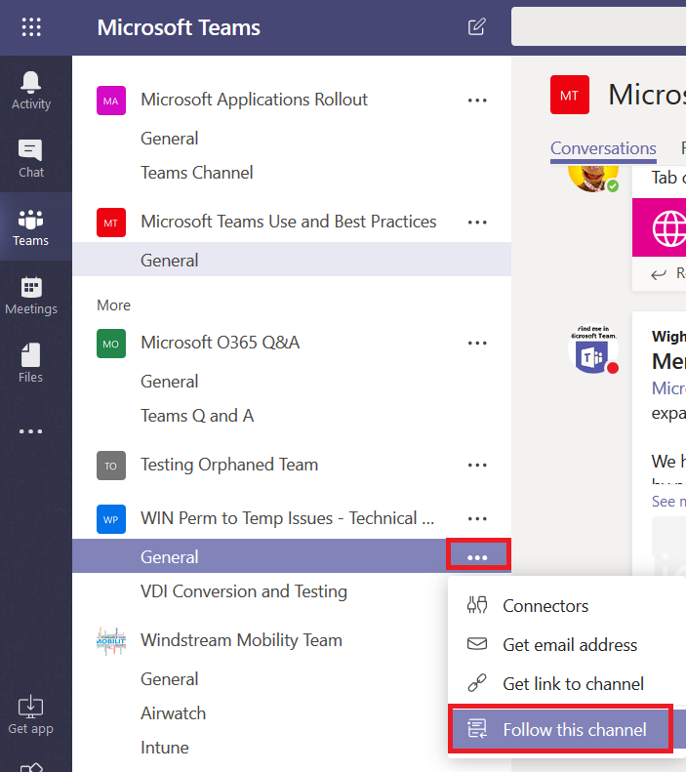Open the app launcher waffle icon
The width and height of the screenshot is (686, 772).
[x=31, y=27]
